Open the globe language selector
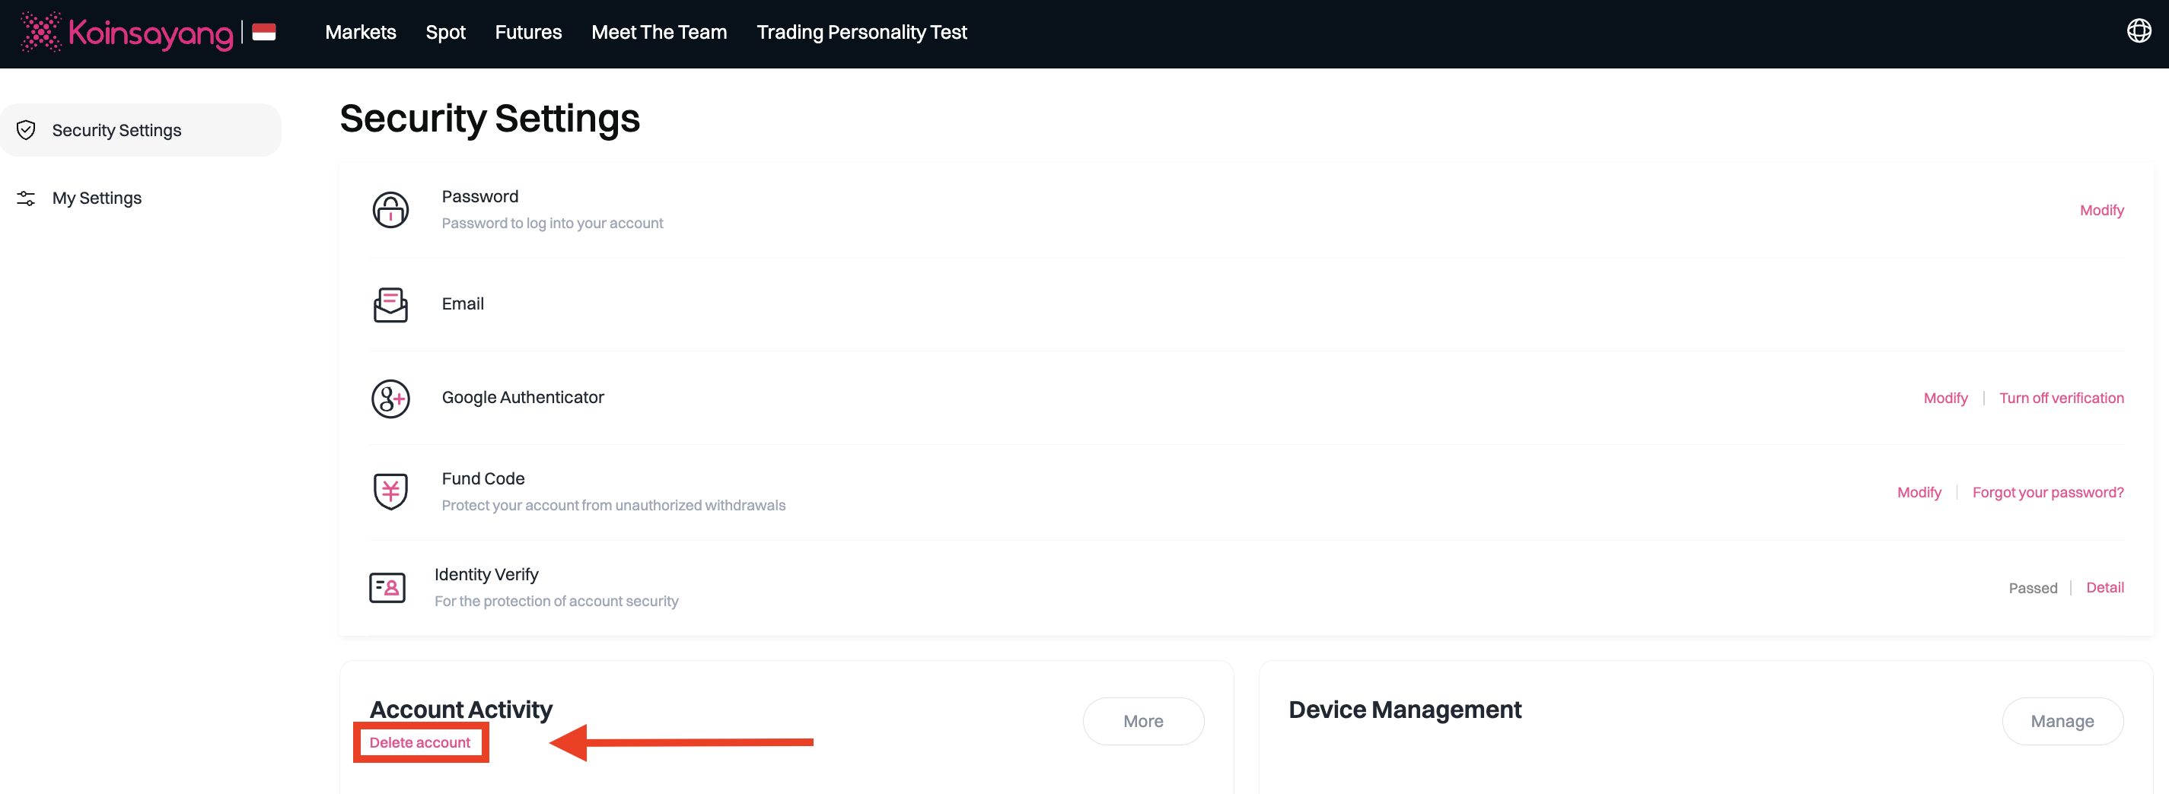 (2138, 31)
